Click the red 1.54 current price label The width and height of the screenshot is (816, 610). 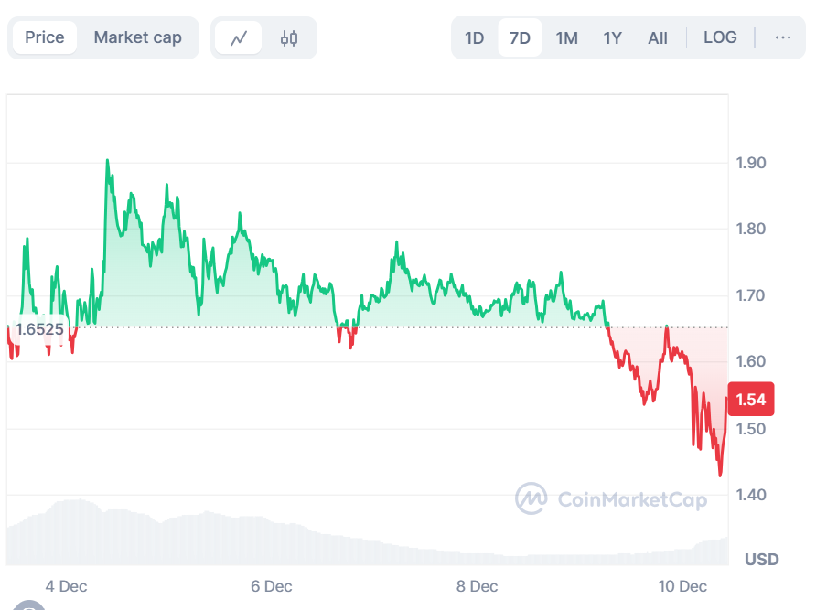[750, 400]
